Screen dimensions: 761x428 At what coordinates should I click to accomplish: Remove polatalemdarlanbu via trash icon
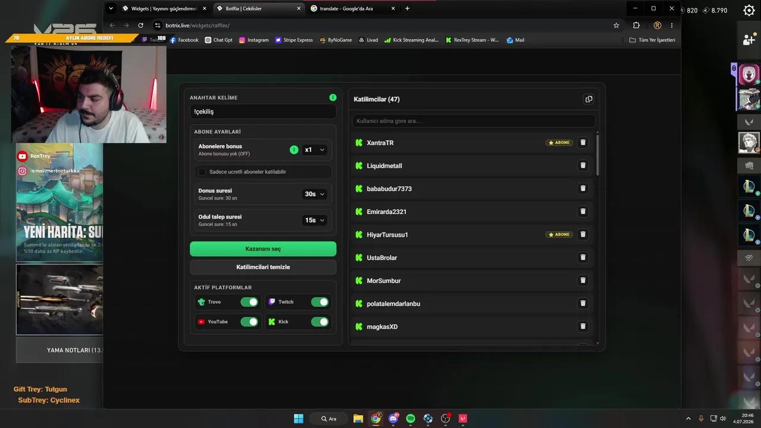[x=583, y=303]
